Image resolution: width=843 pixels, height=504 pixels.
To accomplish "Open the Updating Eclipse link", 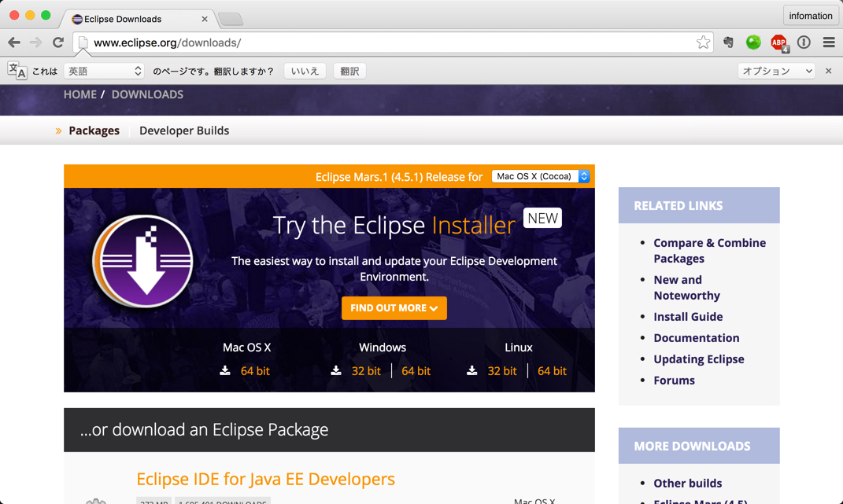I will tap(699, 359).
